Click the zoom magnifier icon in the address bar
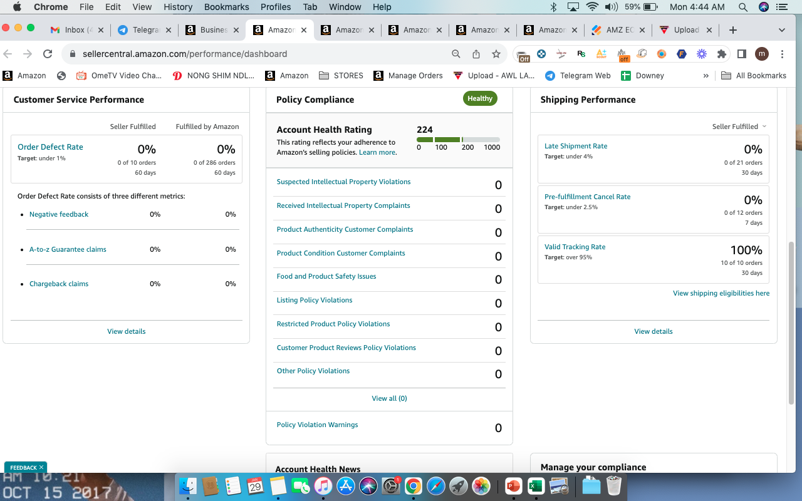The height and width of the screenshot is (501, 802). coord(456,54)
